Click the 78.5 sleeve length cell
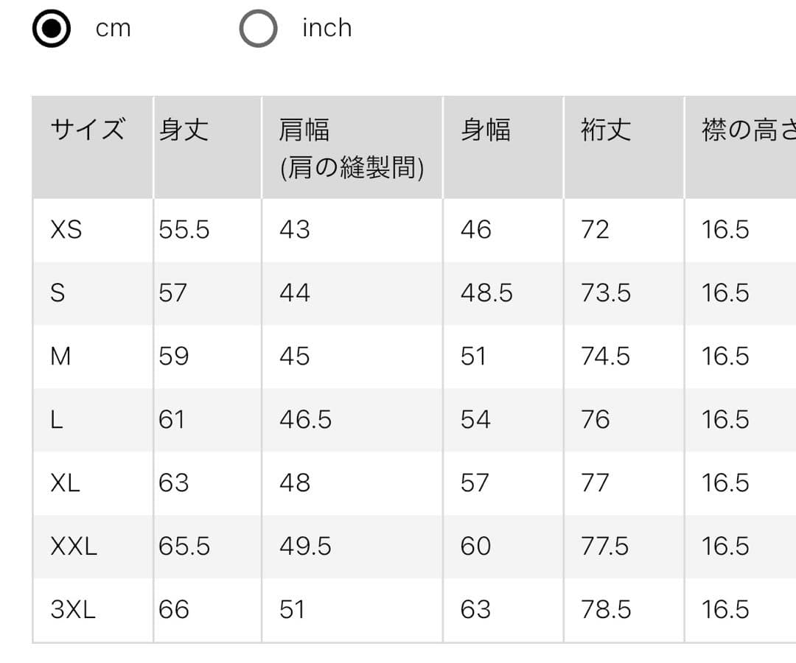Image resolution: width=796 pixels, height=663 pixels. pyautogui.click(x=606, y=609)
